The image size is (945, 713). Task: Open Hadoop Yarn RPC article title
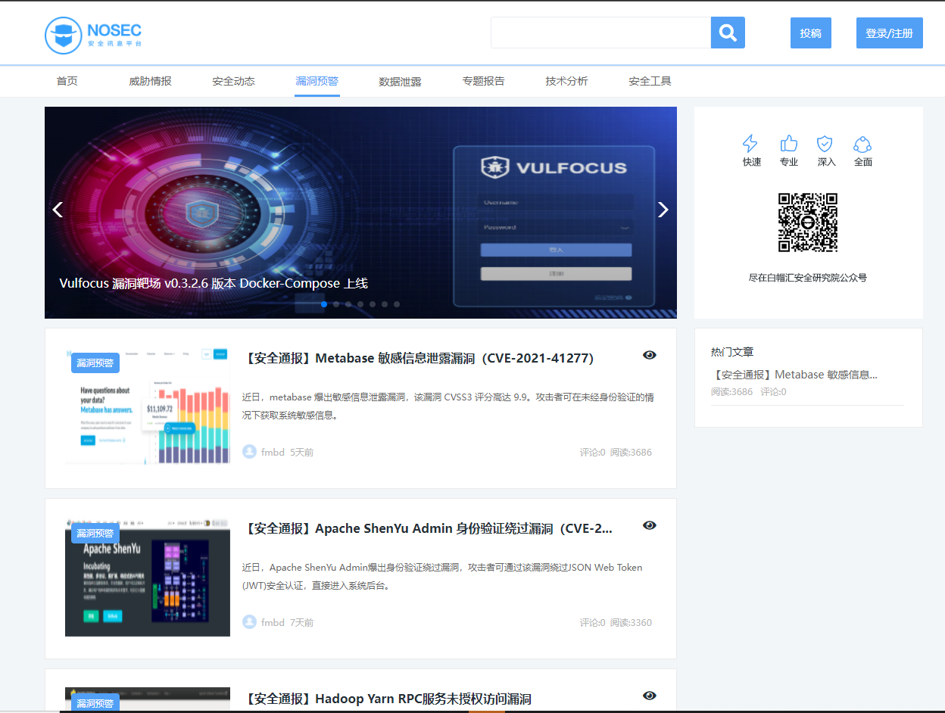click(x=387, y=699)
